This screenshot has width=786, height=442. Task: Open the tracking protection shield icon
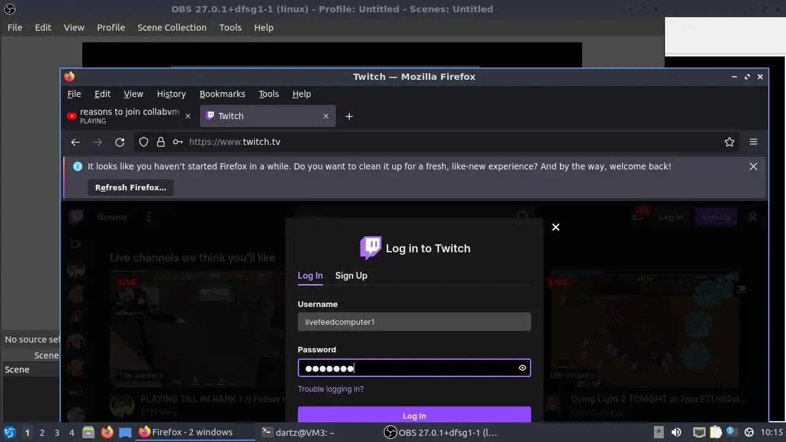pyautogui.click(x=144, y=142)
